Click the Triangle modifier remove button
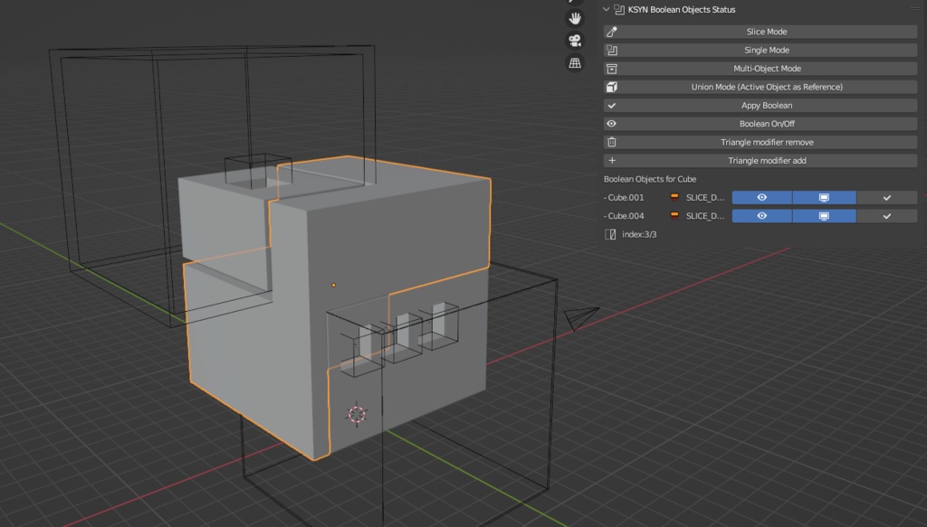 (x=766, y=143)
